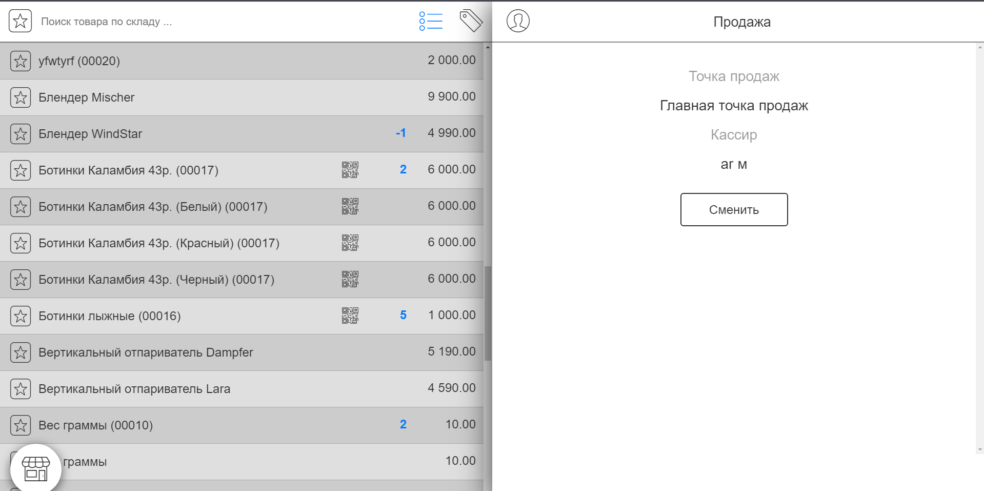984x491 pixels.
Task: Click stock quantity 2 of Вес граммы (00010)
Action: pyautogui.click(x=403, y=424)
